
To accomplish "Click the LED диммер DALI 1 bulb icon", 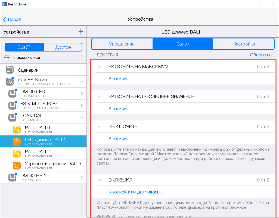I will [x=17, y=141].
